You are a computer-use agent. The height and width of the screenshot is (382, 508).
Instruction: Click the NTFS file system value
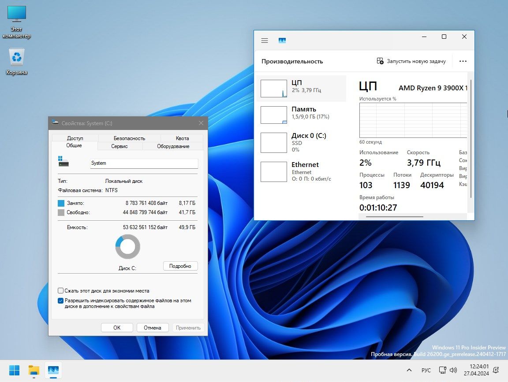click(x=112, y=190)
